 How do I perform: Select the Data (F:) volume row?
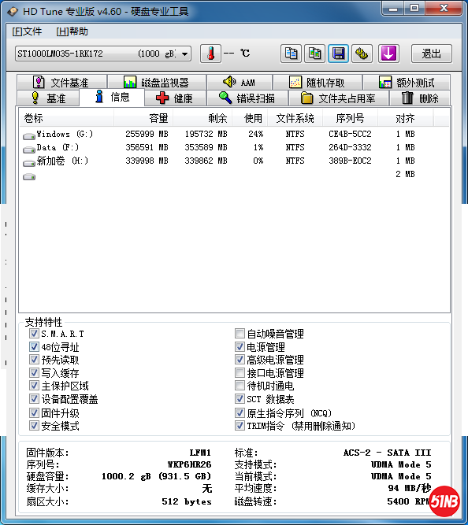(234, 148)
